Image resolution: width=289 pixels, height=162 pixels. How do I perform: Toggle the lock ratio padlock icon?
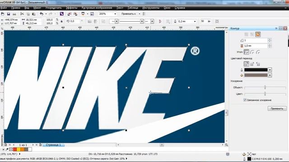click(62, 22)
